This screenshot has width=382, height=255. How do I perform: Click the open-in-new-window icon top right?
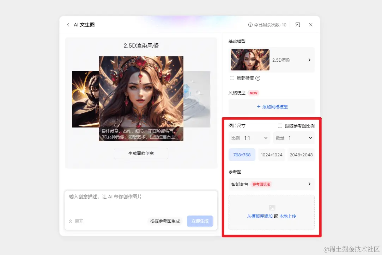tap(297, 24)
